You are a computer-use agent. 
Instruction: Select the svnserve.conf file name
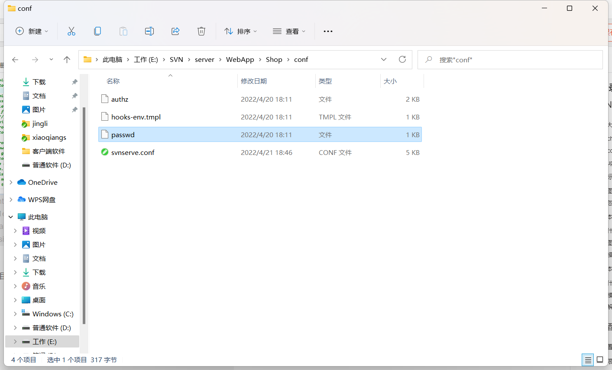coord(133,152)
